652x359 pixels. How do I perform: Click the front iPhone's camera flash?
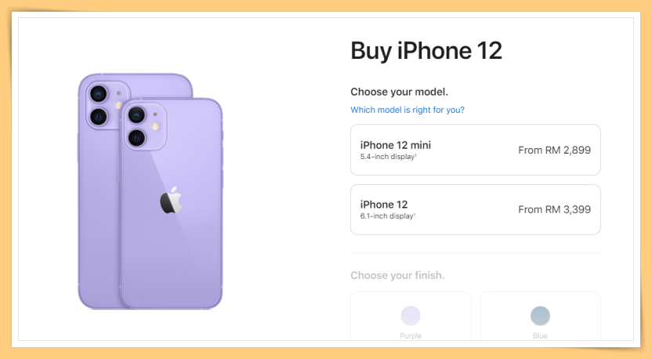[x=155, y=126]
